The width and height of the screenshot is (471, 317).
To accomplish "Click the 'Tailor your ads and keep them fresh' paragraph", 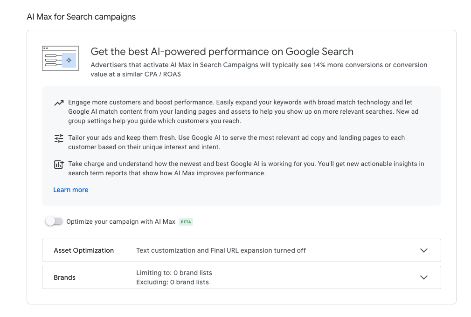I will [236, 142].
